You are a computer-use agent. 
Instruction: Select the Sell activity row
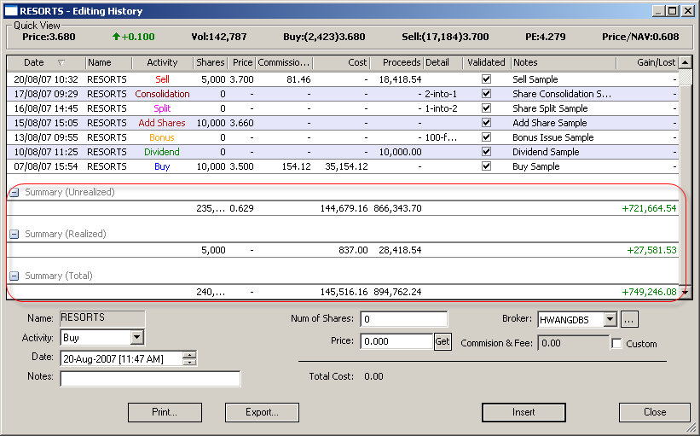(343, 79)
